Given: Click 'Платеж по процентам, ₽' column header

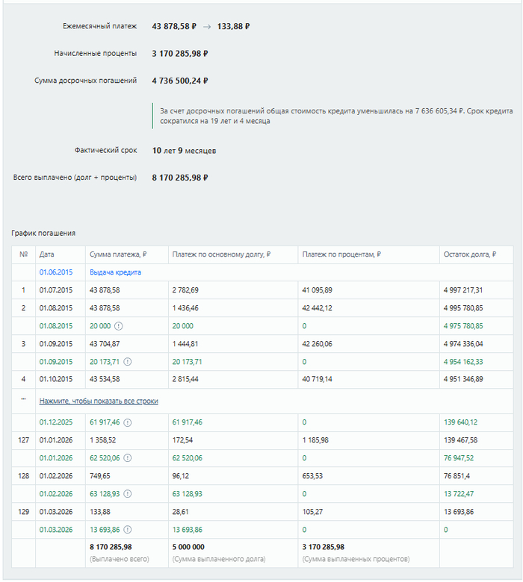Looking at the screenshot, I should (341, 254).
